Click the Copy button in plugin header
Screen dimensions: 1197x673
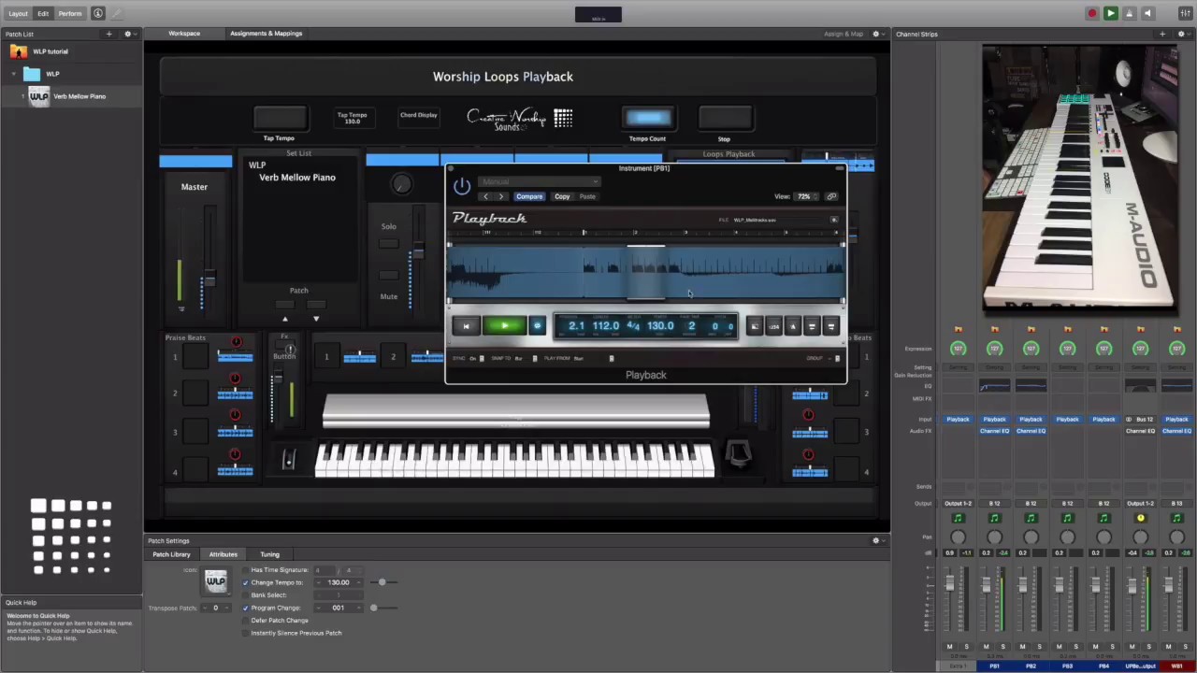(x=562, y=196)
